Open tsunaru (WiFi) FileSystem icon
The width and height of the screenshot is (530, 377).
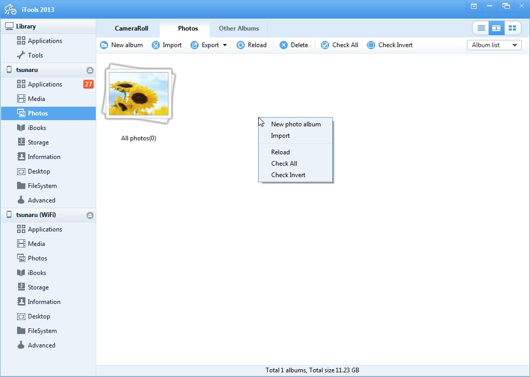[x=21, y=331]
